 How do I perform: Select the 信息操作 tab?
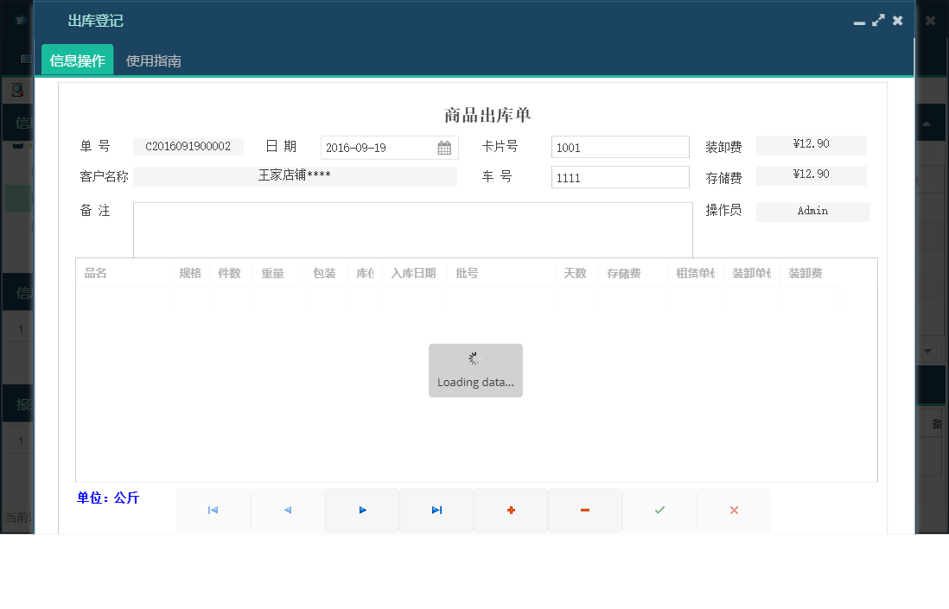(77, 60)
